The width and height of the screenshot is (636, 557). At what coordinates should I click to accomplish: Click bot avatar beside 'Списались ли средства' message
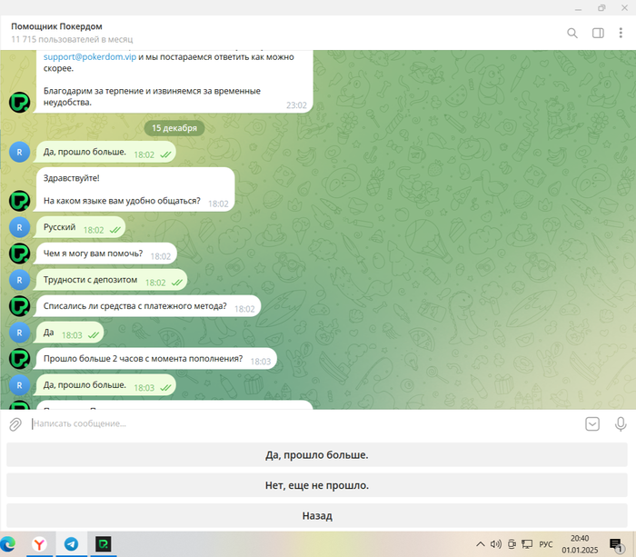(19, 306)
